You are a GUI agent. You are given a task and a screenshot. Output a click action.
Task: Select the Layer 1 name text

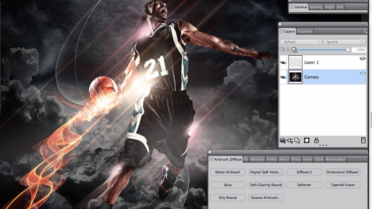click(312, 62)
